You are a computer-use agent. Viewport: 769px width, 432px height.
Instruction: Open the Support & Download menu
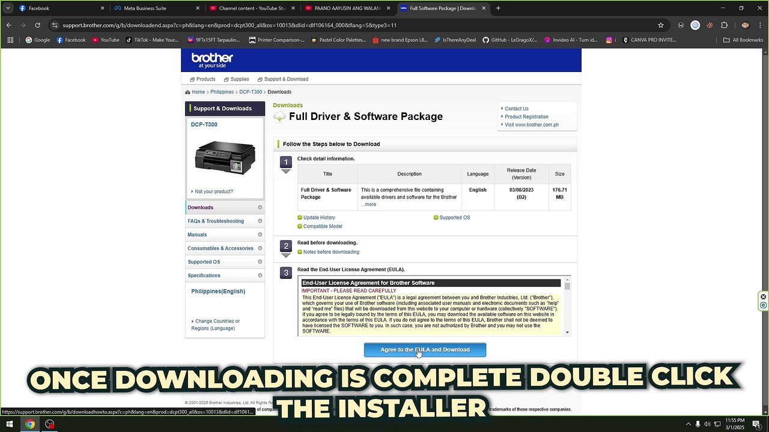(x=283, y=79)
